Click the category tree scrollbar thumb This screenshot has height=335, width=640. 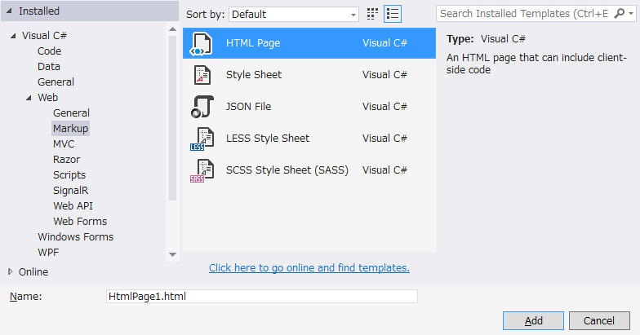pos(173,118)
